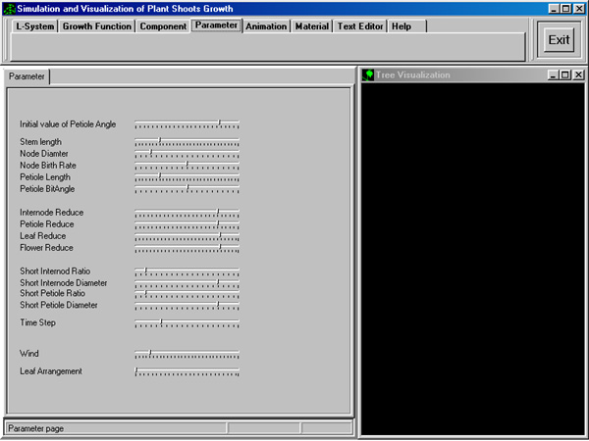The image size is (589, 441).
Task: Go to the Animation tab
Action: click(x=266, y=26)
